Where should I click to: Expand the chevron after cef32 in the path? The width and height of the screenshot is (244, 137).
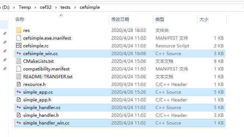tap(56, 7)
